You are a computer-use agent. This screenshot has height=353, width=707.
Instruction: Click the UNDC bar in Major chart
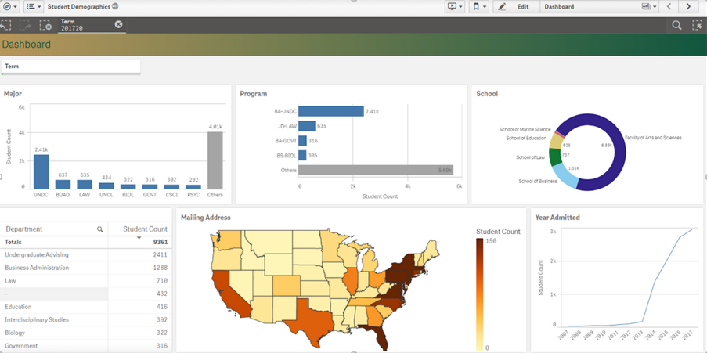(x=41, y=171)
